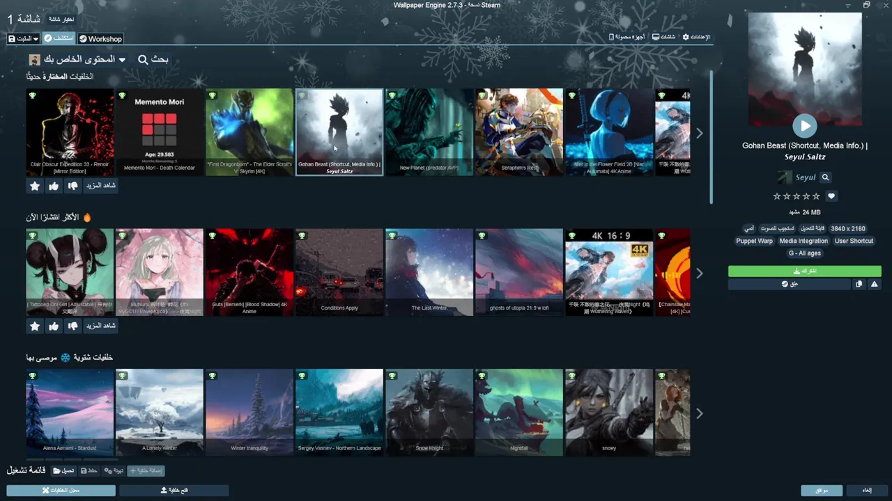The image size is (892, 501).
Task: Thumbs up the trending now row
Action: 54,326
